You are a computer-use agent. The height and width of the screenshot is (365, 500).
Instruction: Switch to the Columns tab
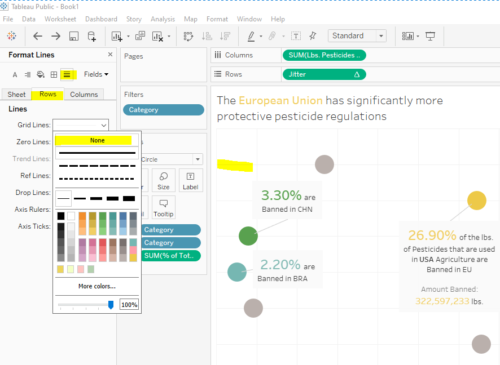[84, 94]
